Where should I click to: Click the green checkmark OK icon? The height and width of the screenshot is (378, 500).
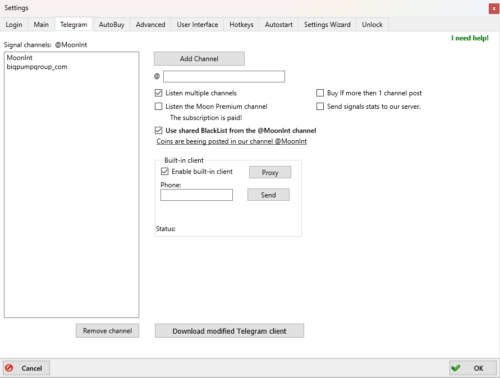point(456,368)
